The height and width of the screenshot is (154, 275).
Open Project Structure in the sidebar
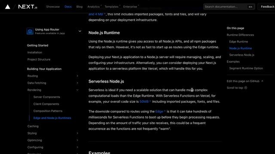coord(39,59)
